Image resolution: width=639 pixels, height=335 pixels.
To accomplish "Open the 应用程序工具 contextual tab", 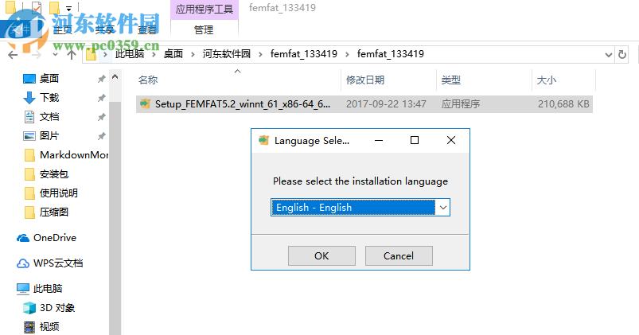I will 205,9.
